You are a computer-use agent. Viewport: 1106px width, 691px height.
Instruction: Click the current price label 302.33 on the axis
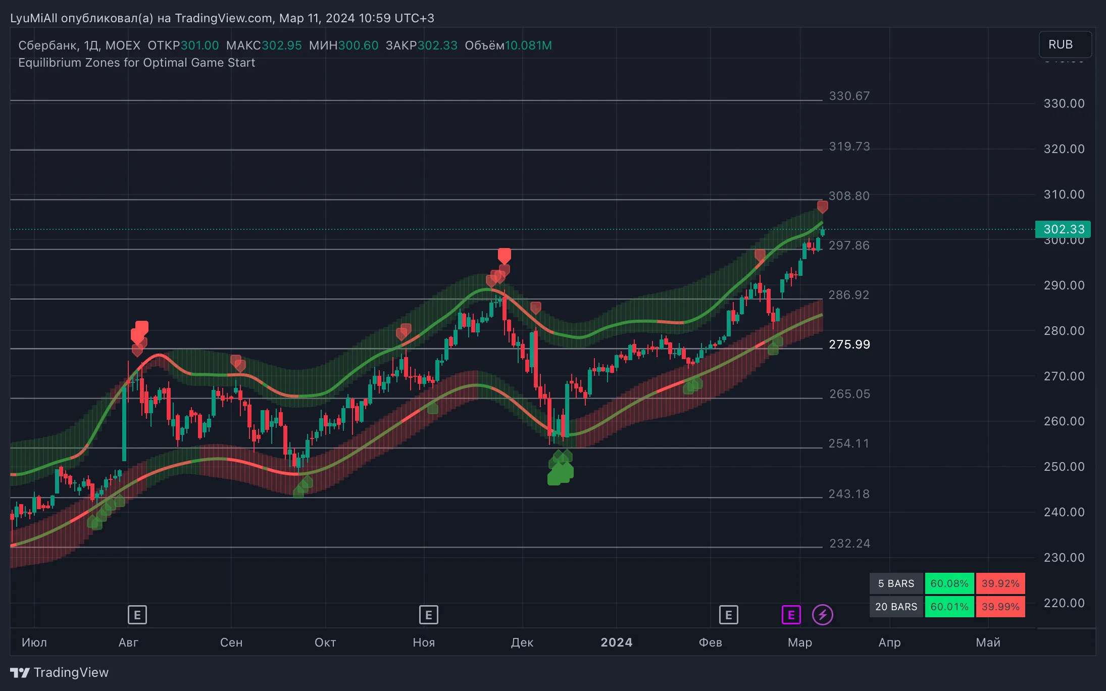[x=1063, y=229]
